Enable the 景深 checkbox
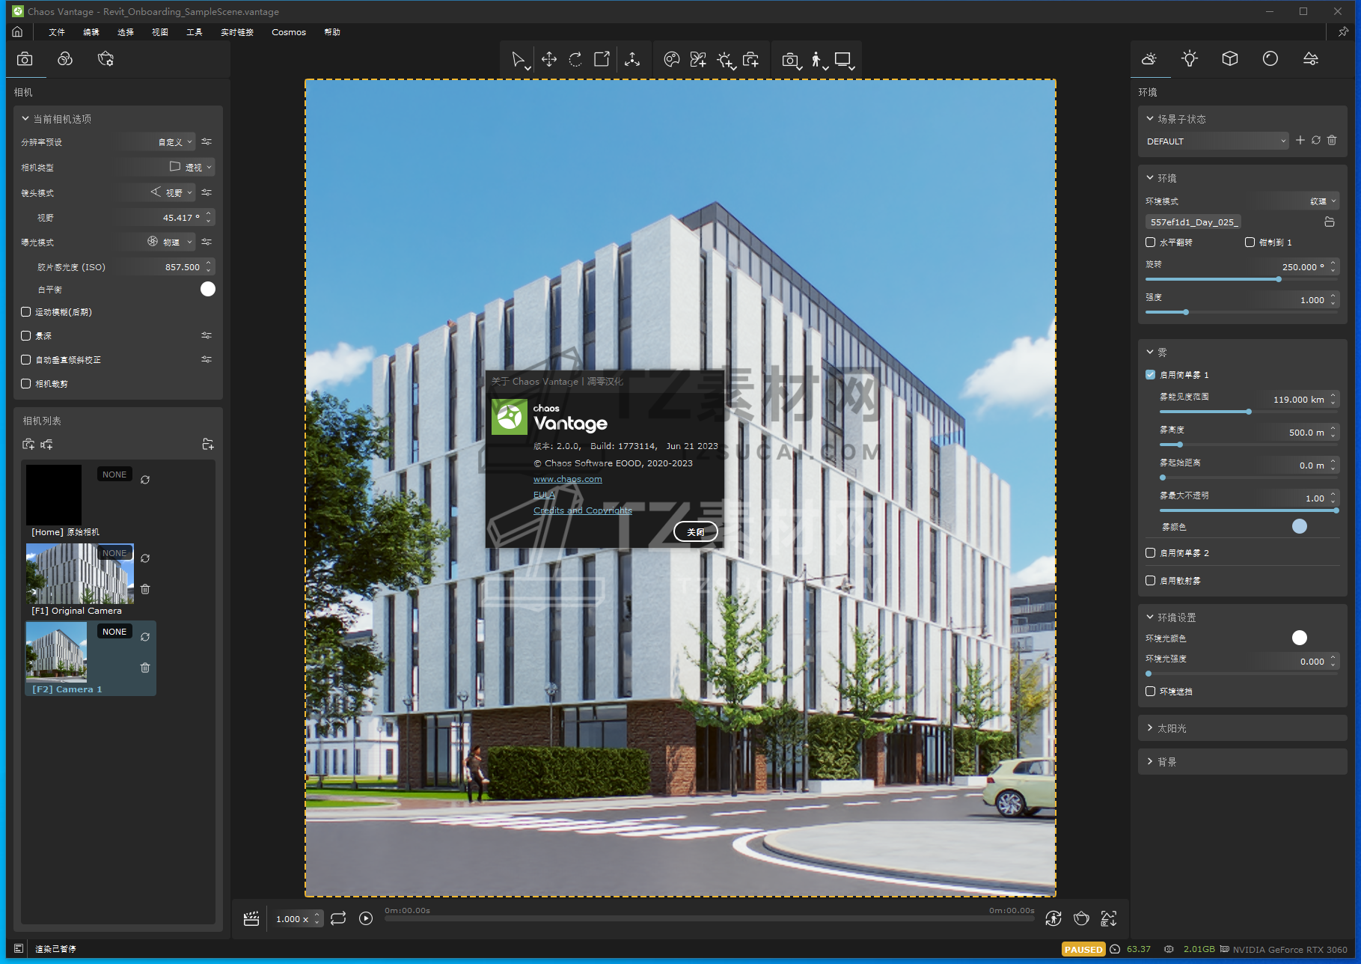Viewport: 1361px width, 964px height. pos(26,336)
